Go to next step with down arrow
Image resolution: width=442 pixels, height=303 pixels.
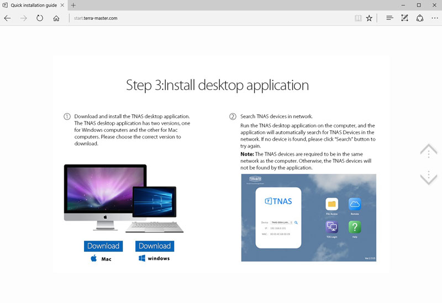[x=429, y=177]
